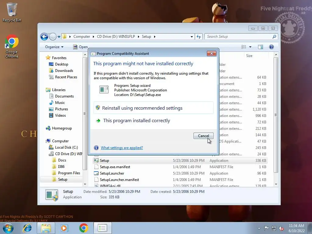Refresh the Setup folder view
312x234 pixels.
[x=199, y=37]
